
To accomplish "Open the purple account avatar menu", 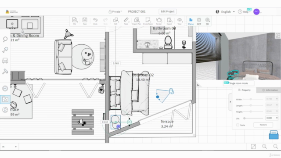I will (x=256, y=12).
